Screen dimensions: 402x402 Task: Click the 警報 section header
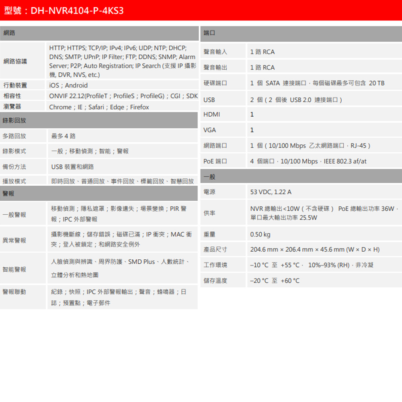[x=99, y=193]
